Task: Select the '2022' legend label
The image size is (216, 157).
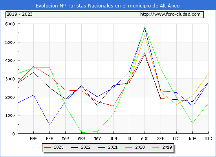Action: click(86, 147)
